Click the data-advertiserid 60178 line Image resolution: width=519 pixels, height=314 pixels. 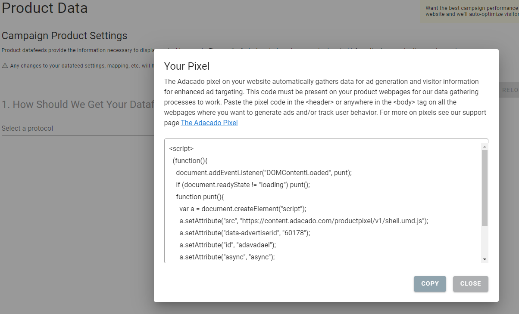click(245, 233)
